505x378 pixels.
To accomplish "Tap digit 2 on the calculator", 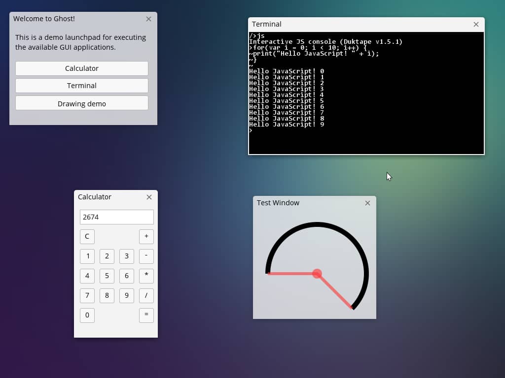I will point(107,256).
